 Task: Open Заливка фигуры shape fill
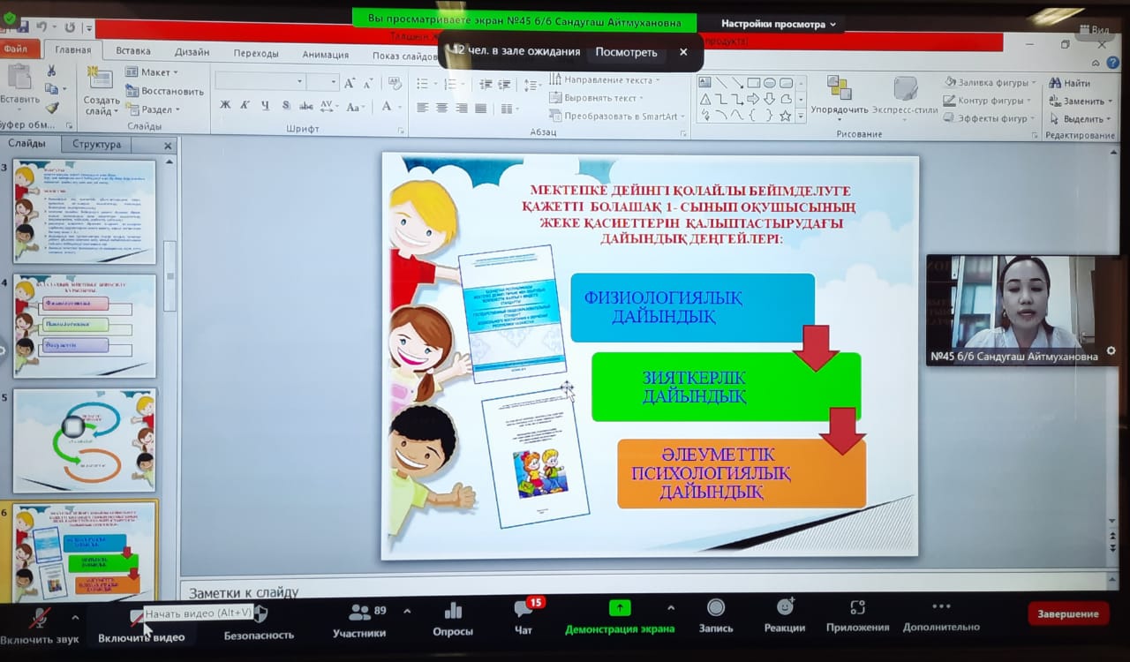[989, 82]
